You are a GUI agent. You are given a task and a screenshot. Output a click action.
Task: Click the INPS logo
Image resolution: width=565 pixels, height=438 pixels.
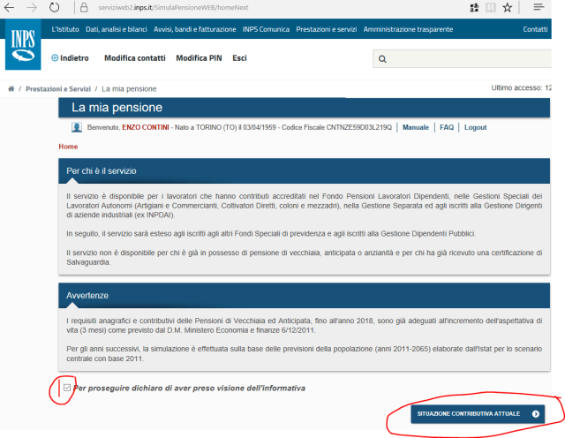click(22, 47)
